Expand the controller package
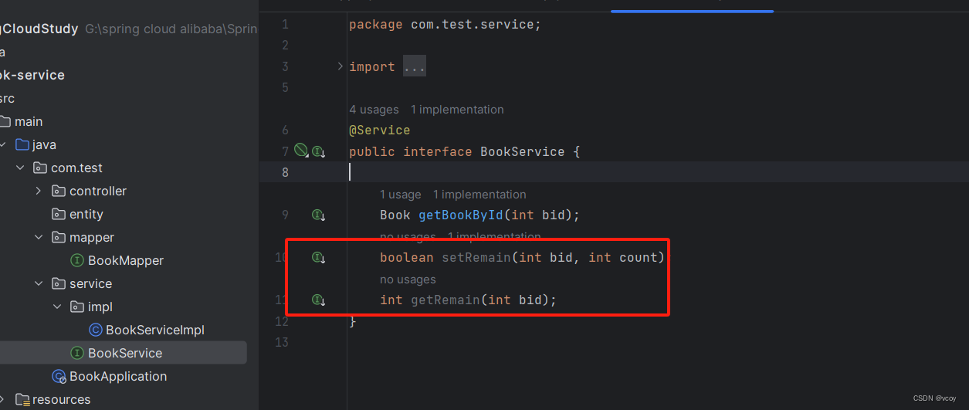This screenshot has height=410, width=969. 39,191
